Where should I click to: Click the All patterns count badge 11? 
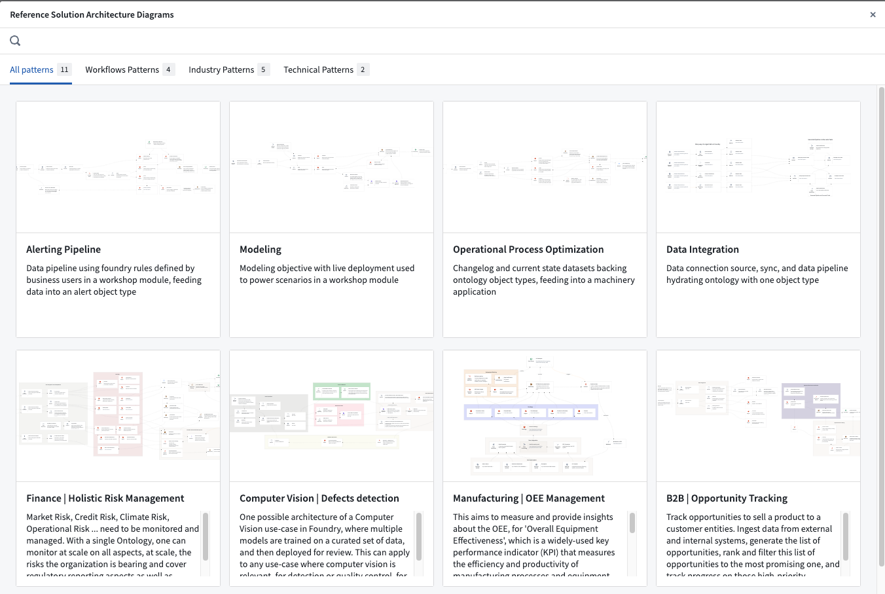click(x=64, y=69)
